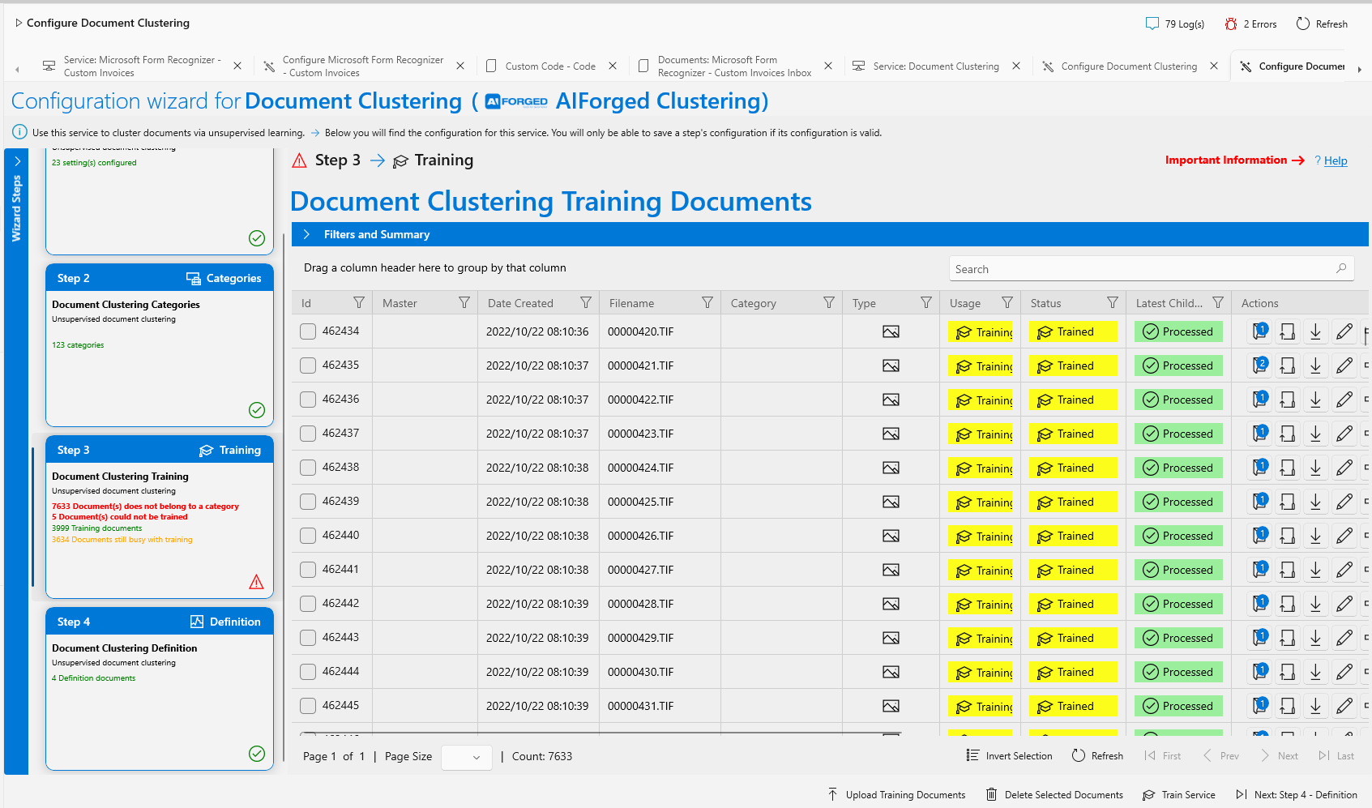Open the Id column filter
1372x808 pixels.
click(x=359, y=302)
